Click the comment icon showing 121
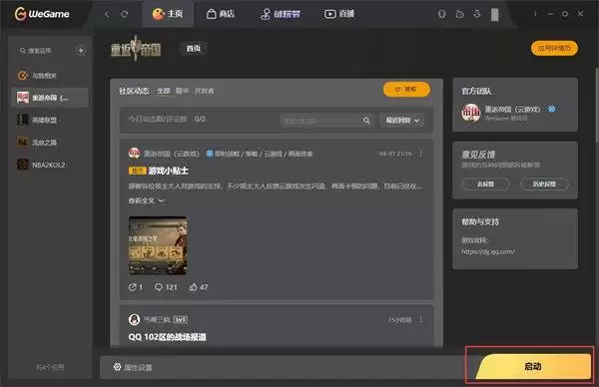The width and height of the screenshot is (599, 387). coord(166,287)
